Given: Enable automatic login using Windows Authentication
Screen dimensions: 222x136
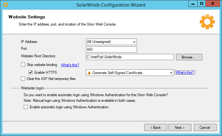Looking at the screenshot, I should (x=26, y=107).
